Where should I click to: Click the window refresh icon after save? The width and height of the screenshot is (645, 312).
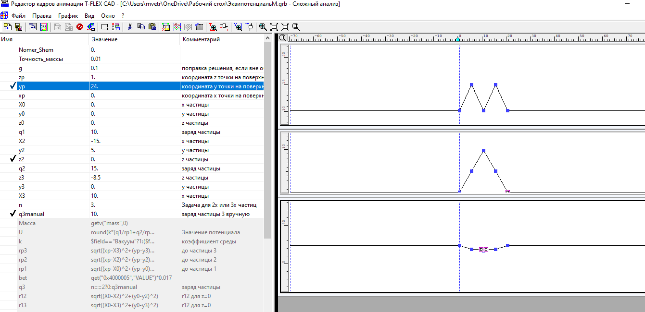[33, 27]
